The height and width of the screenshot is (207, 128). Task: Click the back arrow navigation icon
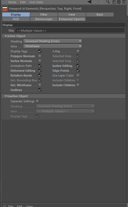click(x=90, y=2)
